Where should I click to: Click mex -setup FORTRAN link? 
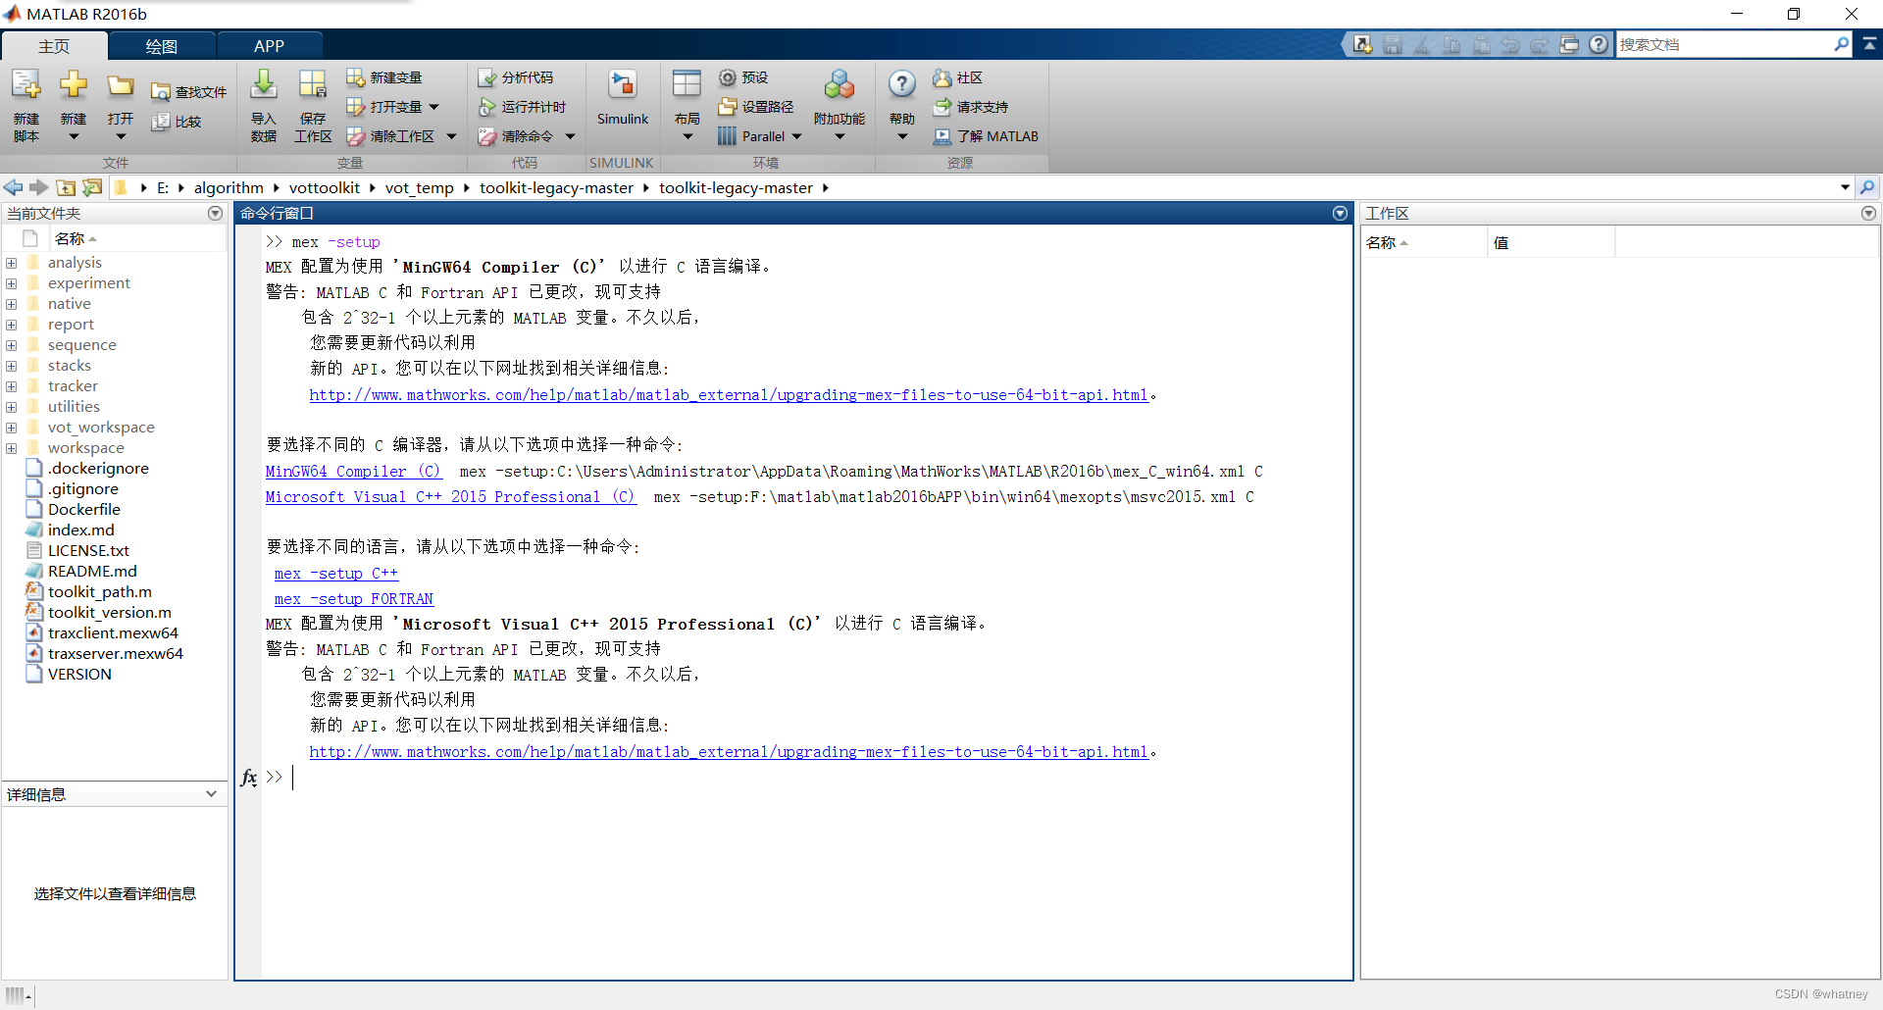click(354, 599)
